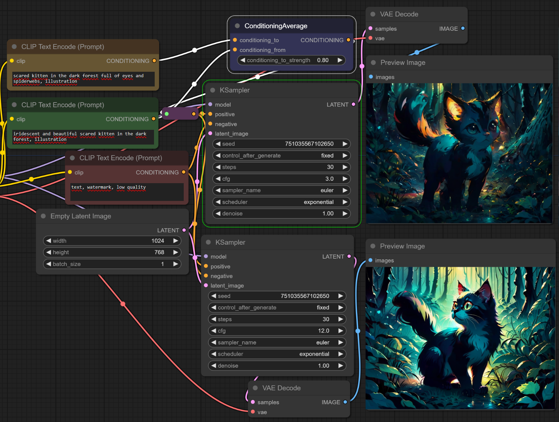Open control_after_generate dropdown in the cfg 3.0 KSampler

coord(281,155)
